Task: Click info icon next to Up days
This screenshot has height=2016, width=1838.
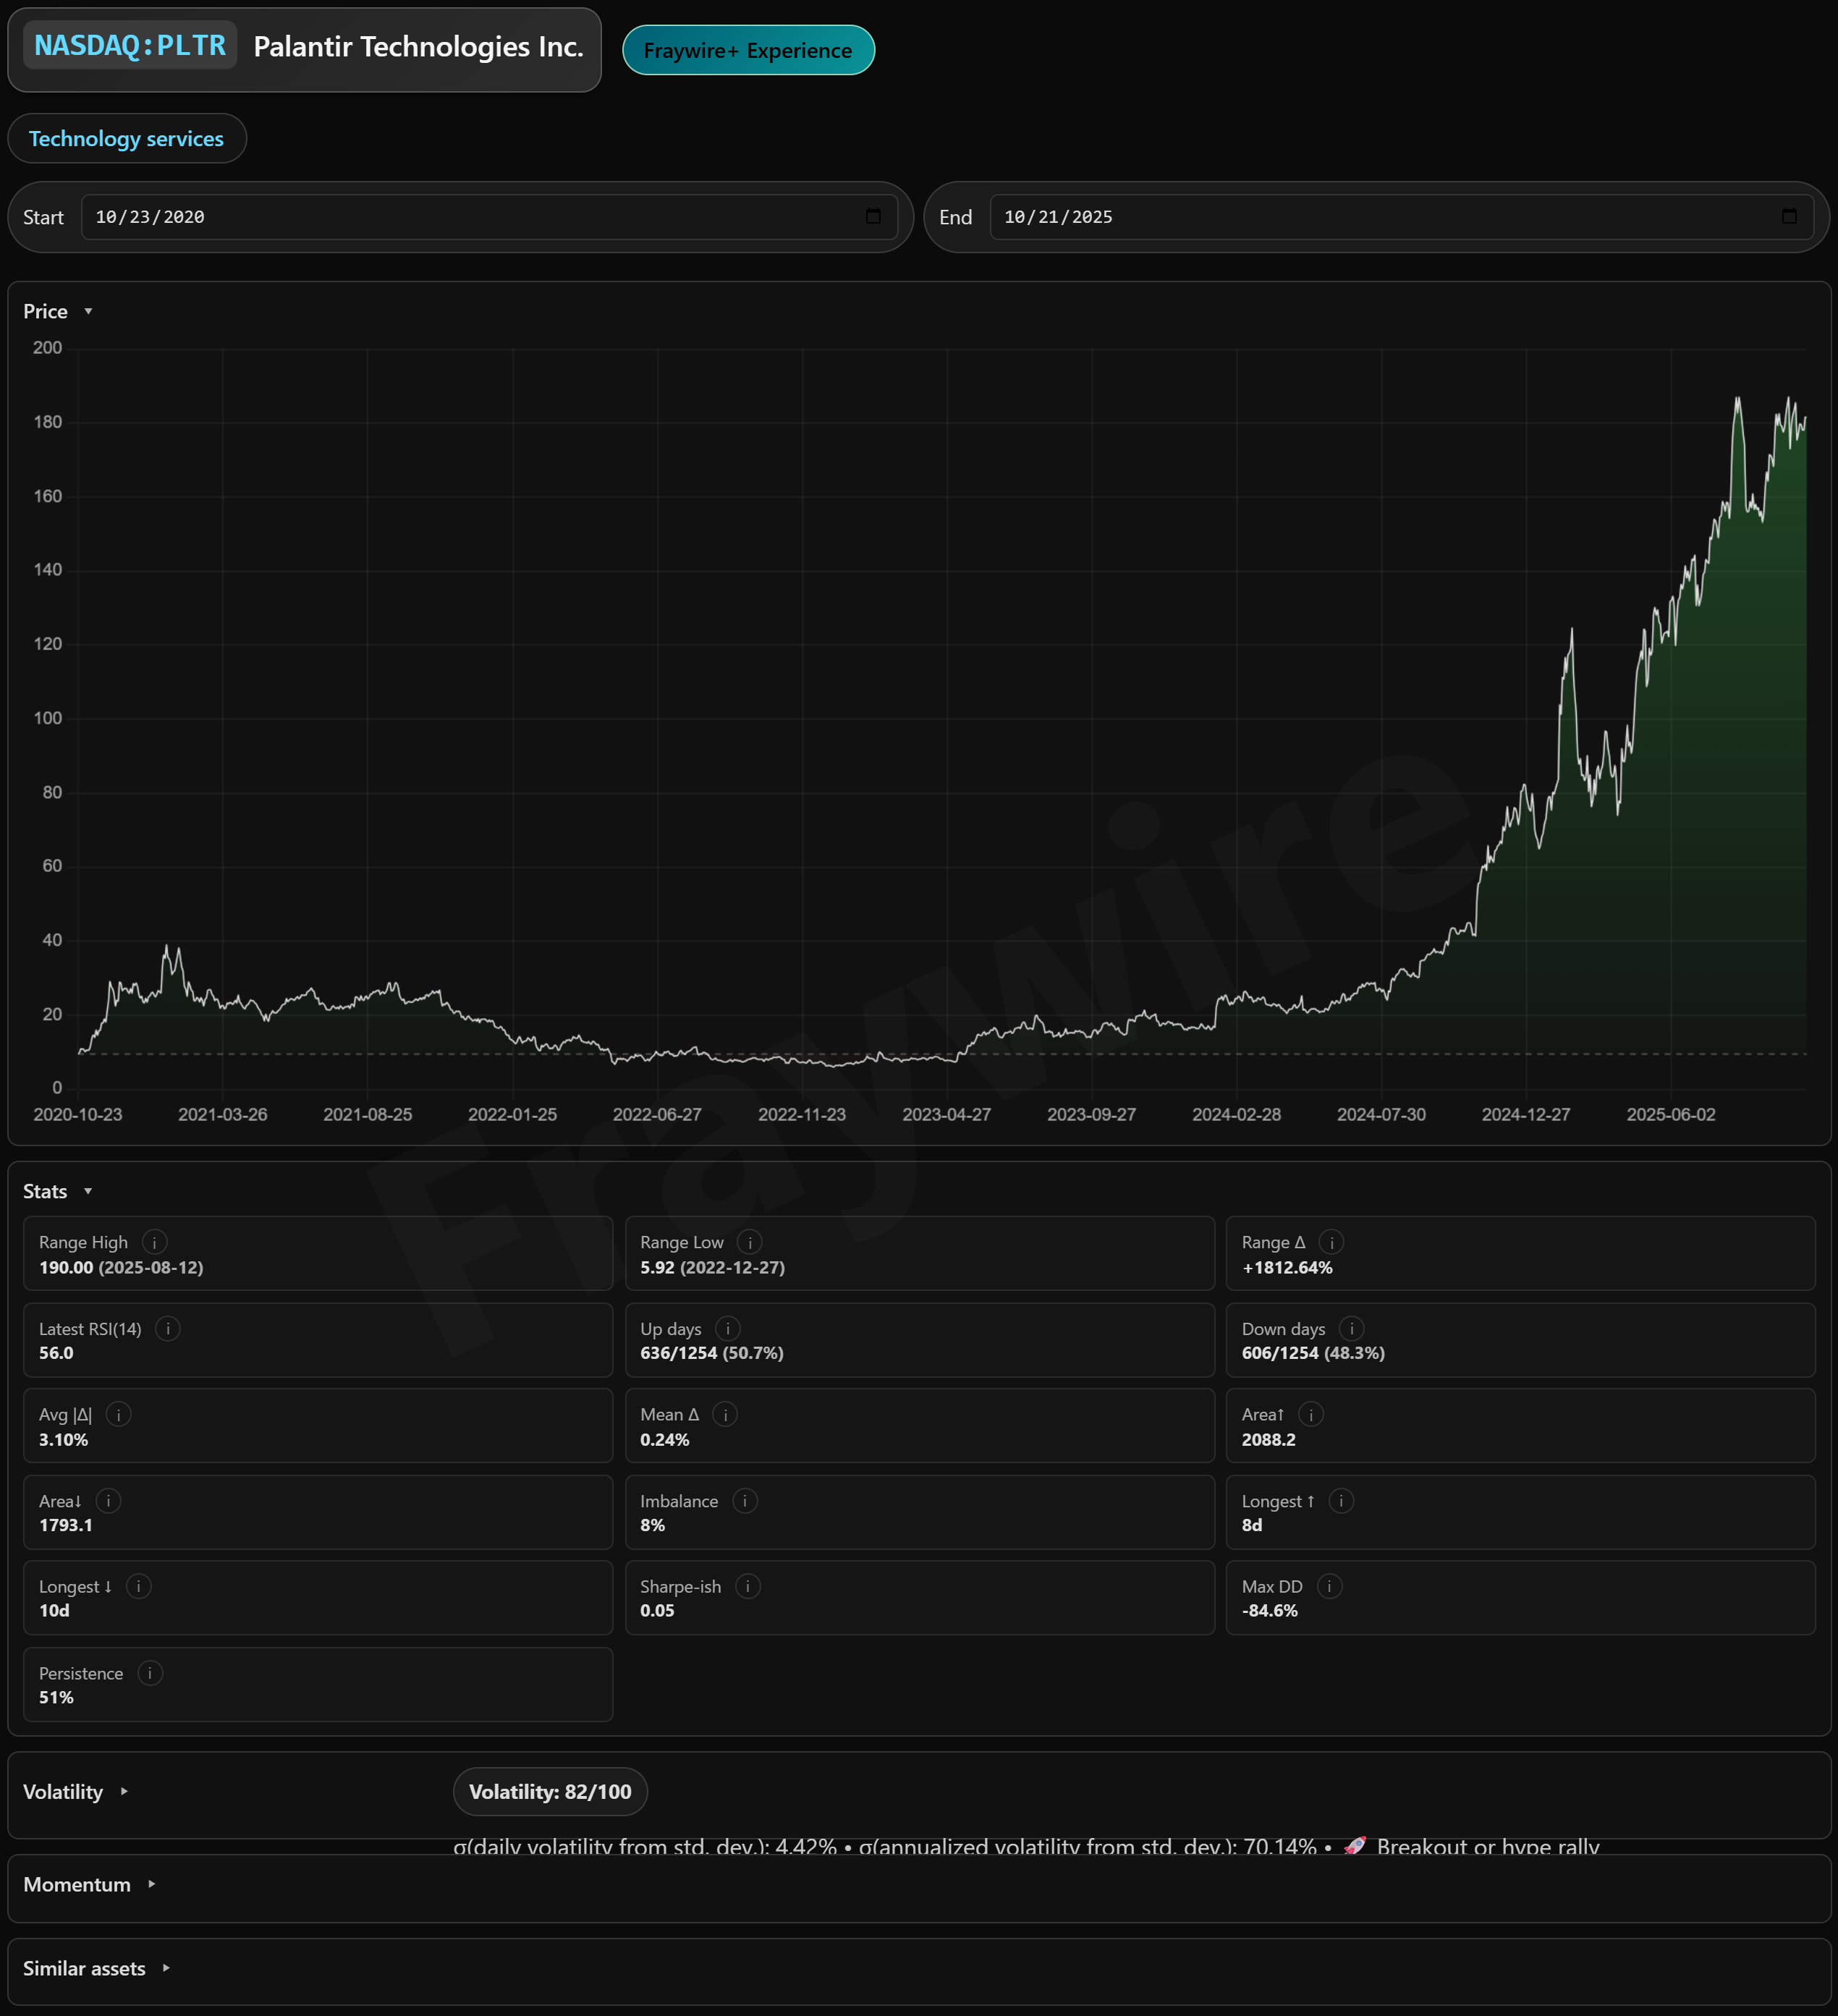Action: point(727,1329)
